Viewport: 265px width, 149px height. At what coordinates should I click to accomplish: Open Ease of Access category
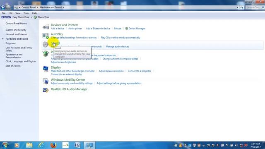coord(13,66)
